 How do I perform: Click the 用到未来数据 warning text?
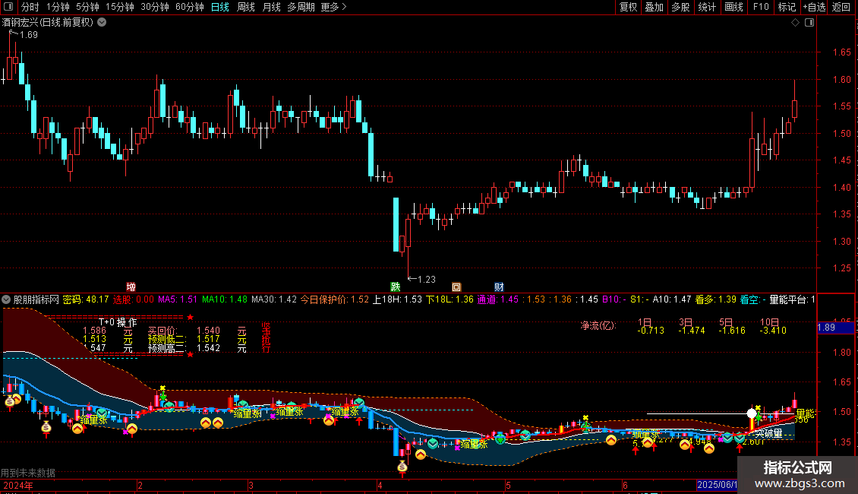(28, 473)
